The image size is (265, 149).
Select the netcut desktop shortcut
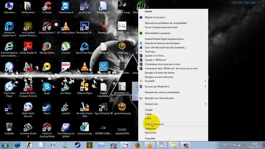[9, 108]
